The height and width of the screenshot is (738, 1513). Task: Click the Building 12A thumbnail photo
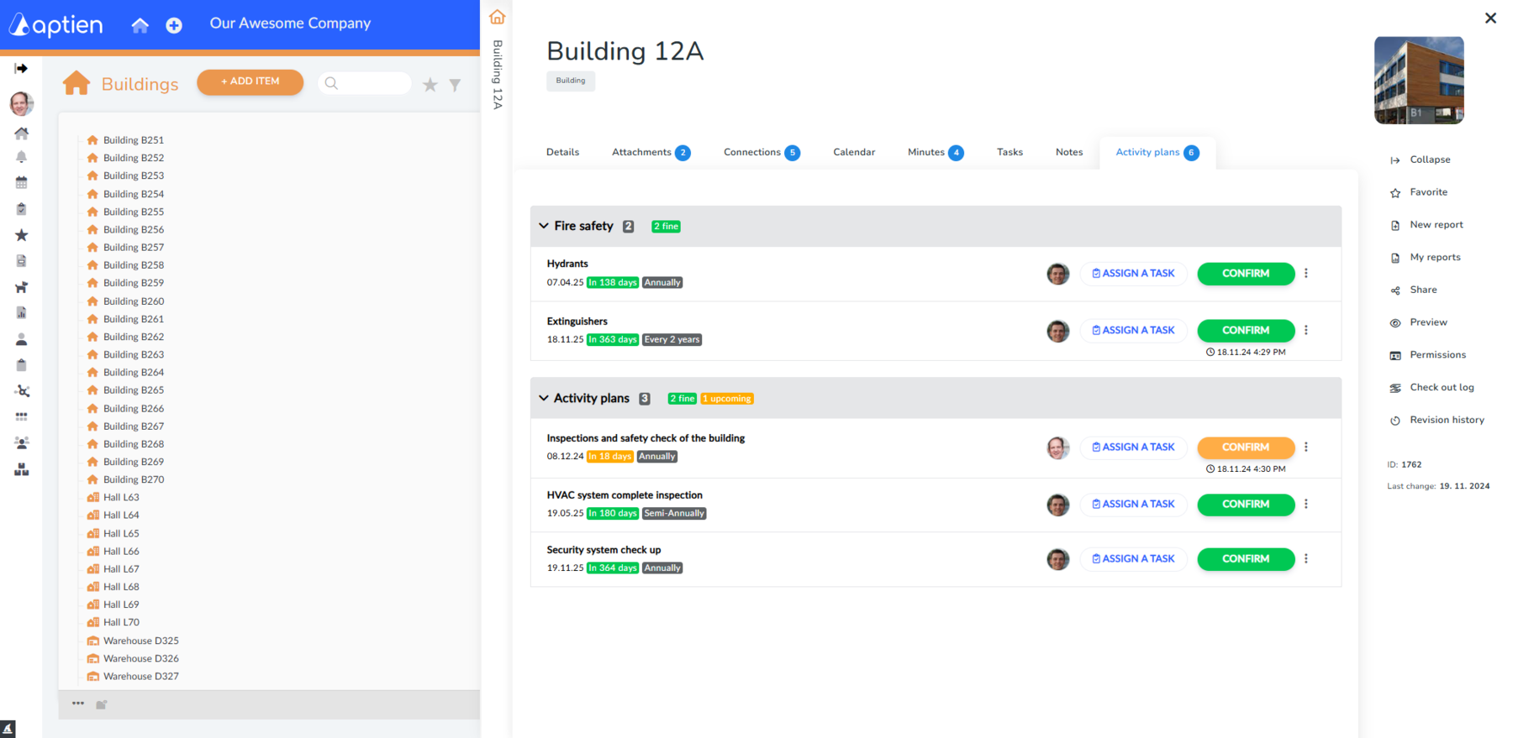1418,81
